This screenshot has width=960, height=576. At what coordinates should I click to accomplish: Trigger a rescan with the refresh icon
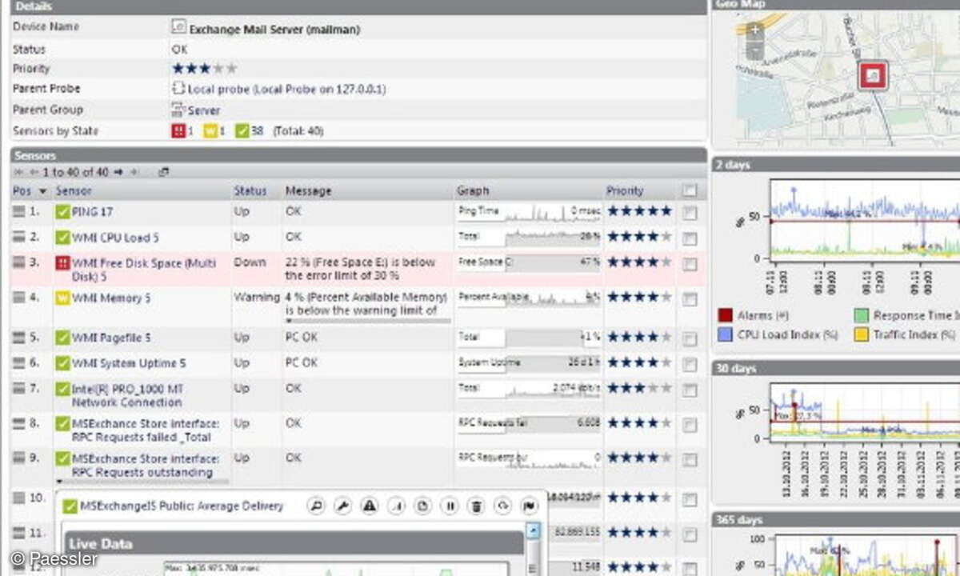tap(502, 506)
